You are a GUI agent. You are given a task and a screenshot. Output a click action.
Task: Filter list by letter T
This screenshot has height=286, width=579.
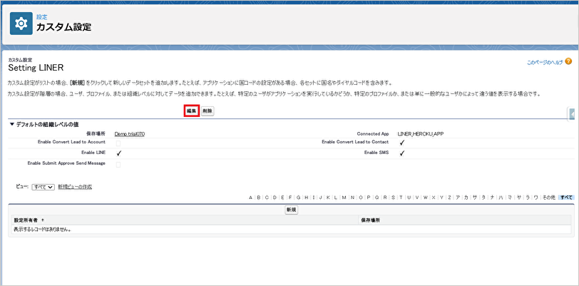pyautogui.click(x=401, y=198)
